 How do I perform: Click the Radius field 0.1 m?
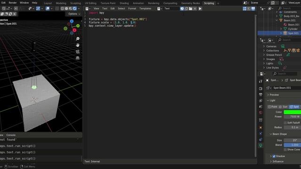pos(293,127)
